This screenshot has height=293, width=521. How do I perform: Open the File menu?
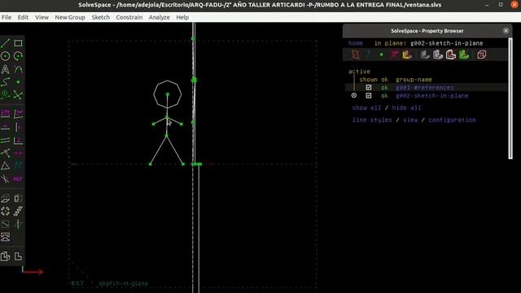click(x=7, y=17)
